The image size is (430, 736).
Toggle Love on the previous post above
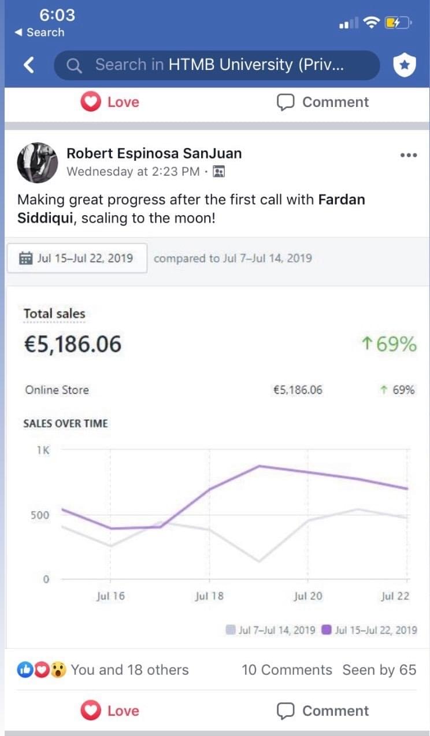pyautogui.click(x=110, y=102)
